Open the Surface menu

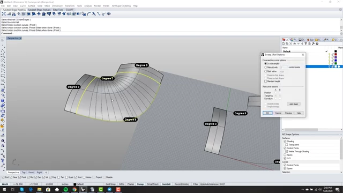(x=31, y=6)
